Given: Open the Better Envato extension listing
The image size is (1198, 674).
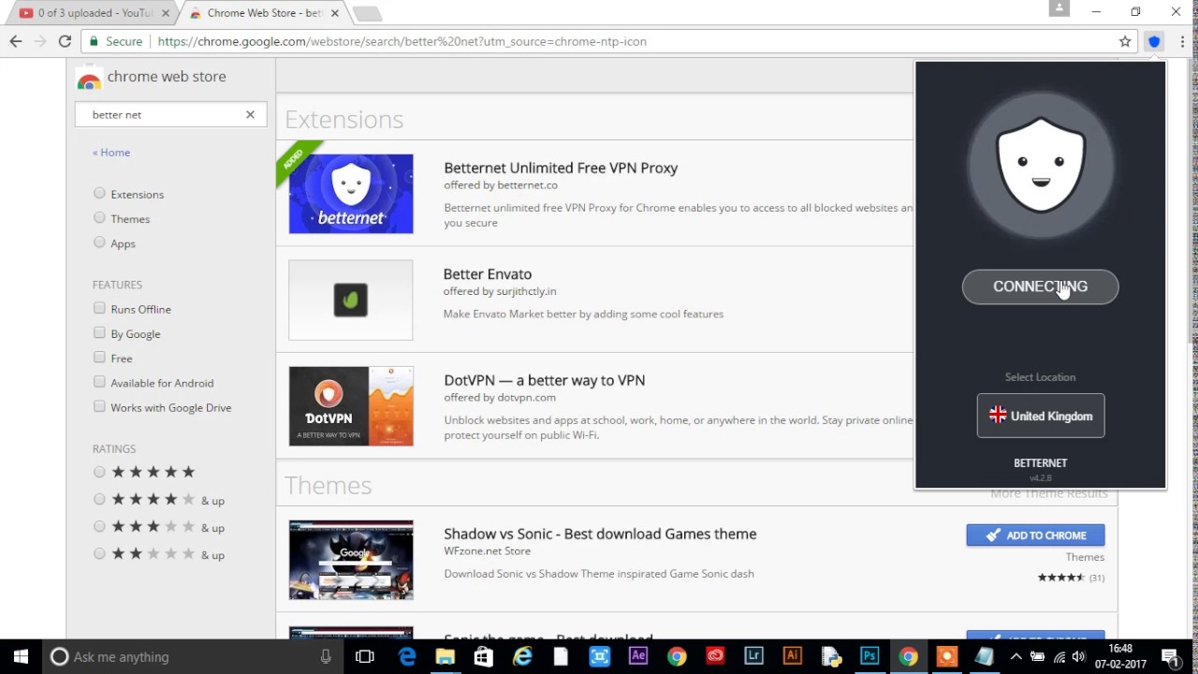Looking at the screenshot, I should click(x=488, y=274).
